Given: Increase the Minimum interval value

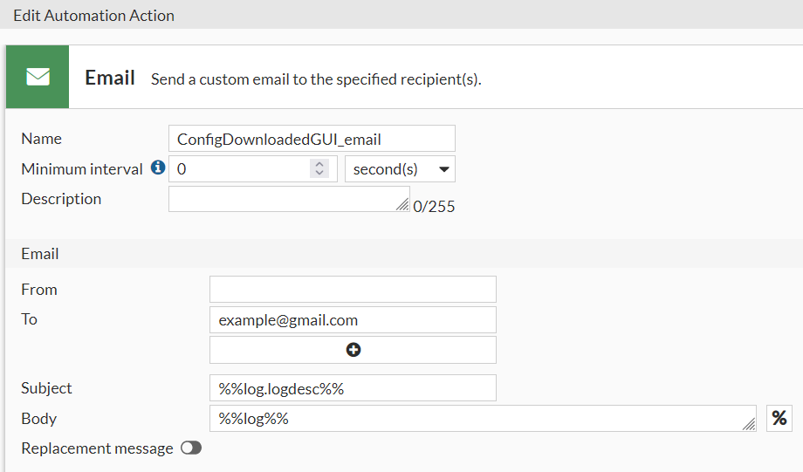Looking at the screenshot, I should 319,164.
